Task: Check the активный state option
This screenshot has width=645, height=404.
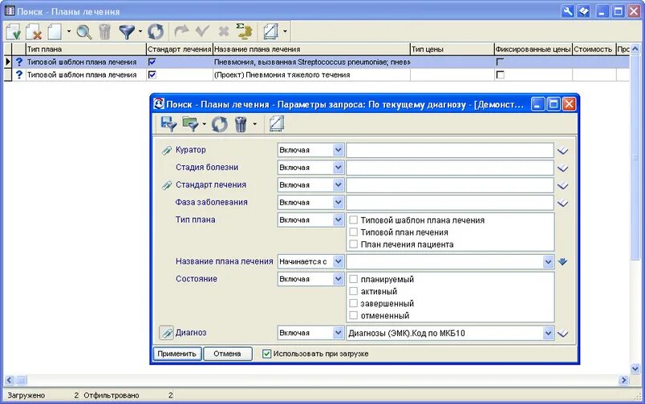Action: coord(353,292)
